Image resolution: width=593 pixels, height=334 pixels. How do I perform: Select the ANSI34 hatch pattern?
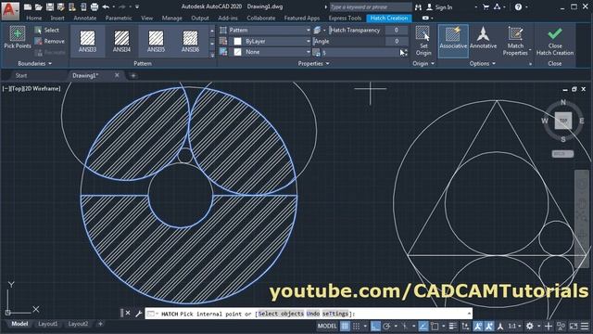click(x=121, y=41)
